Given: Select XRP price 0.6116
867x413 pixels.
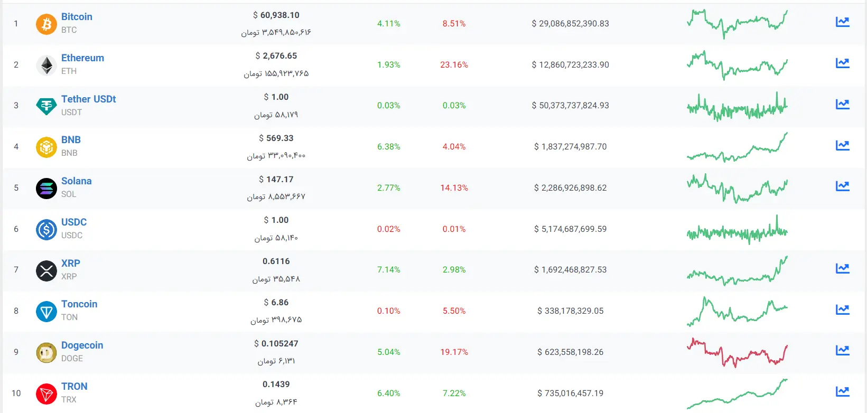Looking at the screenshot, I should click(276, 261).
